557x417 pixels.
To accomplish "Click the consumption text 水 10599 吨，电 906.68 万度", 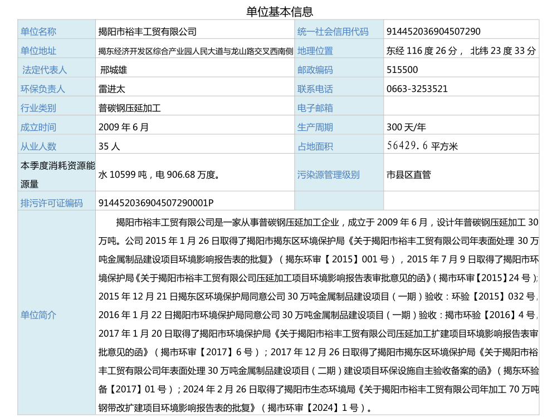I will (159, 175).
